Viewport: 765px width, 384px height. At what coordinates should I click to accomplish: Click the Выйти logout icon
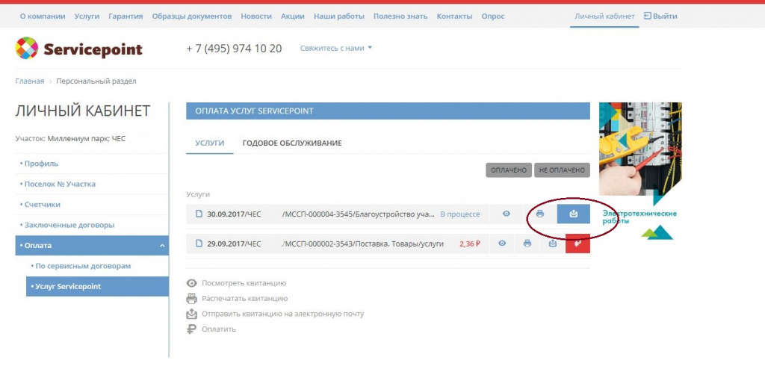(648, 16)
